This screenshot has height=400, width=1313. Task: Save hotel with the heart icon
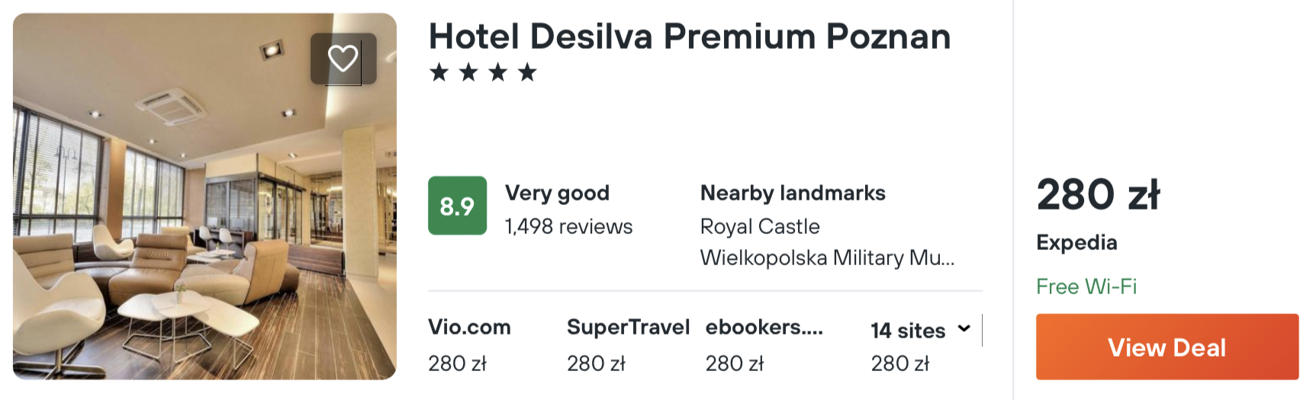tap(343, 59)
